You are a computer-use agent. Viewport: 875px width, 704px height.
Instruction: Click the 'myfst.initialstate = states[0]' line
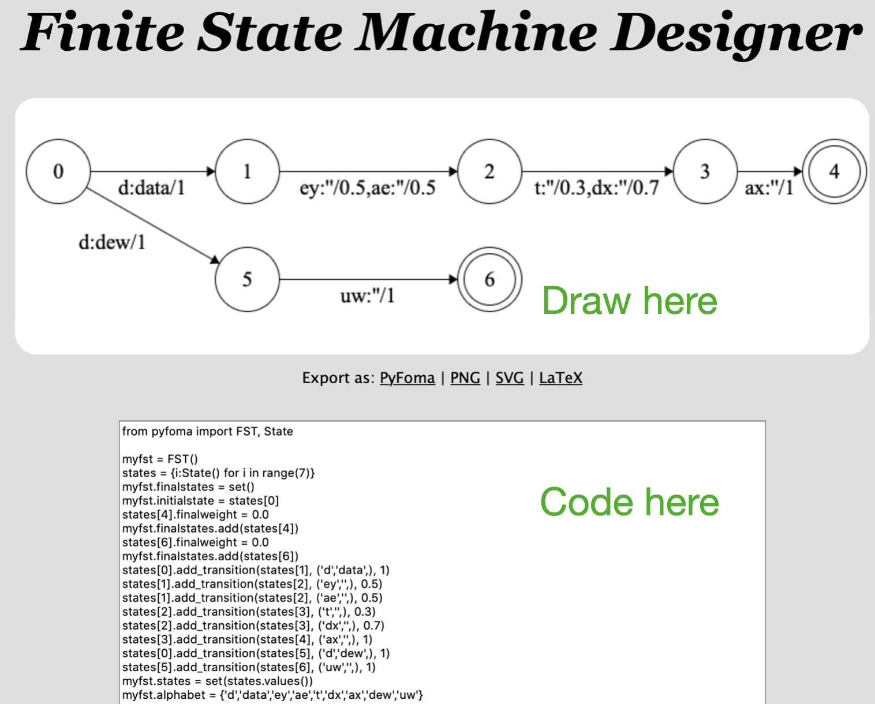(200, 500)
